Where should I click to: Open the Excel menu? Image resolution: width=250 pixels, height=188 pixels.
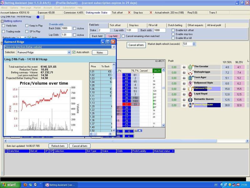(57, 8)
